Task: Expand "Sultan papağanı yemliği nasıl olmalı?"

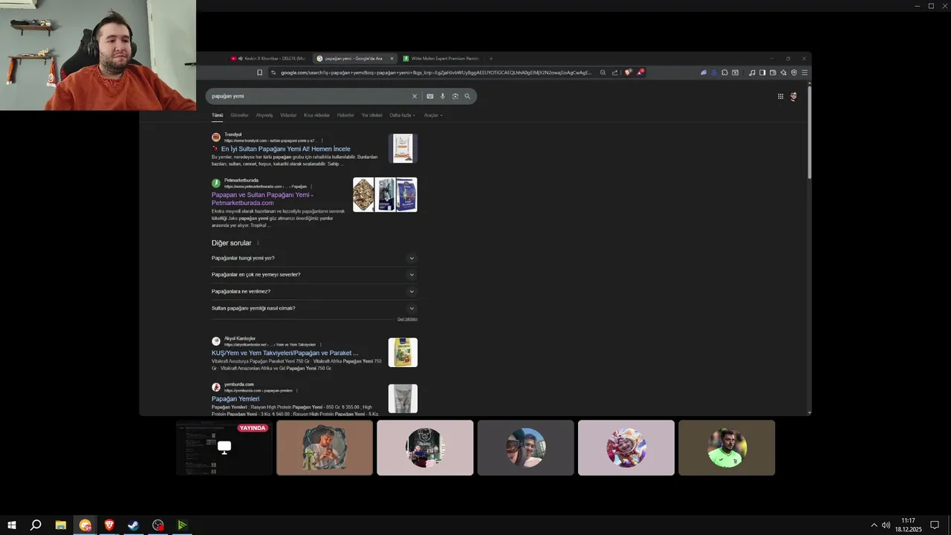Action: (314, 308)
